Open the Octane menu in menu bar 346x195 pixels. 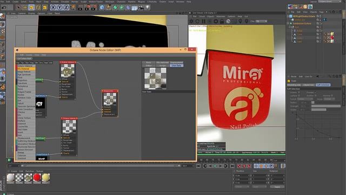click(162, 2)
